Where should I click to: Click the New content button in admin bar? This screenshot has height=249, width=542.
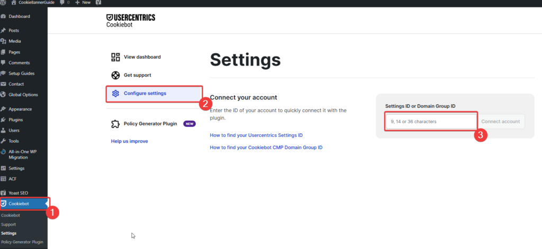[x=83, y=2]
